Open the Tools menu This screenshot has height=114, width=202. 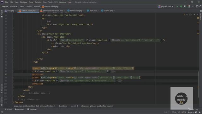(50, 2)
